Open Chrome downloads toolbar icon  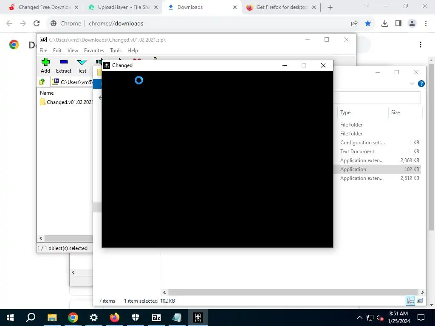tap(385, 24)
